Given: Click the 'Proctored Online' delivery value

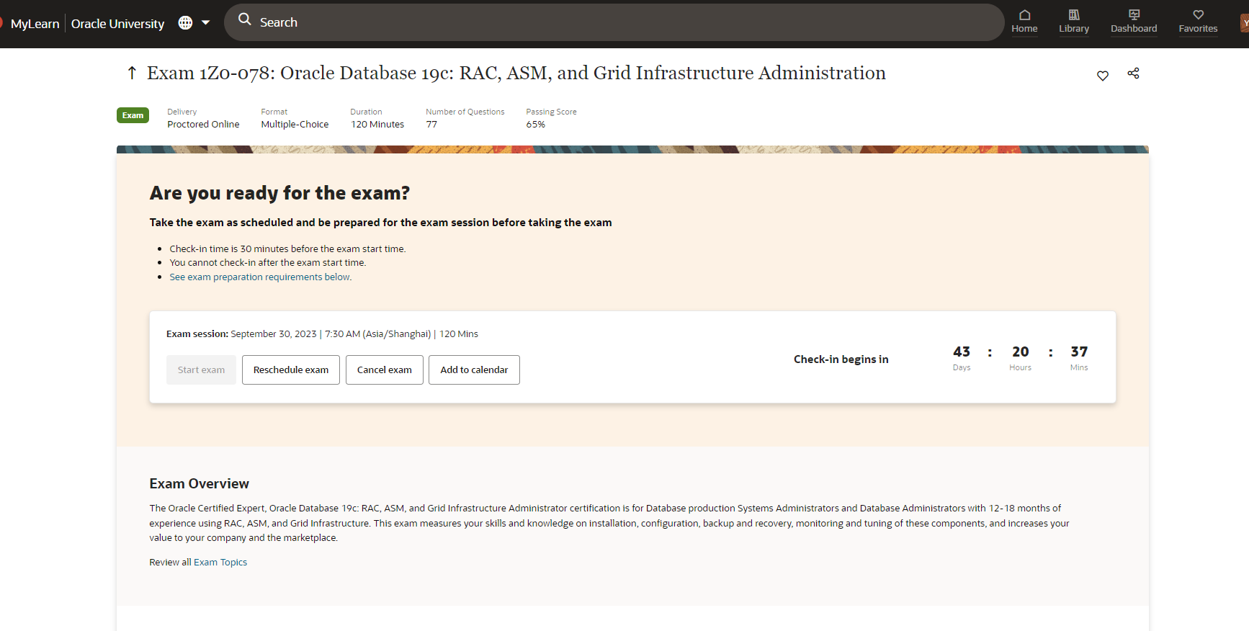Looking at the screenshot, I should [x=203, y=125].
